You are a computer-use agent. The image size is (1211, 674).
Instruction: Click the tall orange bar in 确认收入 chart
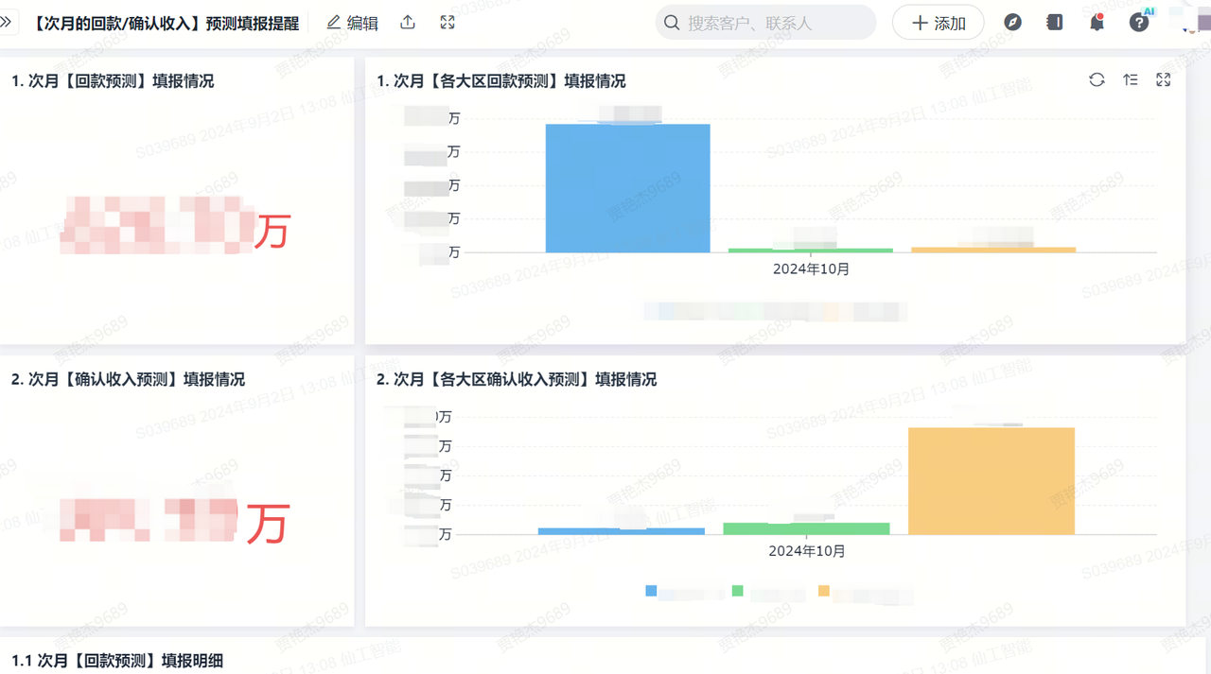(x=991, y=480)
